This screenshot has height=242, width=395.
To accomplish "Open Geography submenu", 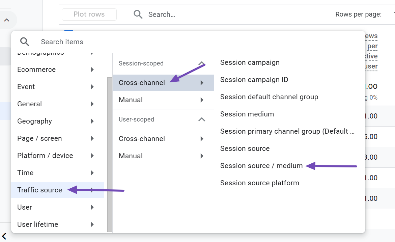I will (56, 121).
